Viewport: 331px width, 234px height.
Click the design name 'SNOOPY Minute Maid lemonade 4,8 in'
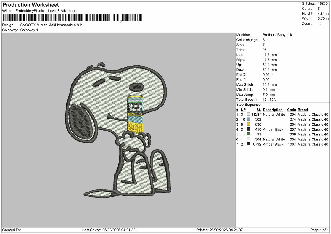click(x=51, y=25)
